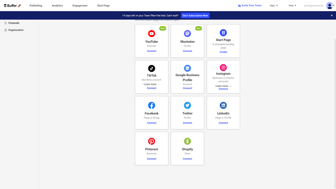The width and height of the screenshot is (336, 189).
Task: Open the Engagement tab
Action: point(80,6)
